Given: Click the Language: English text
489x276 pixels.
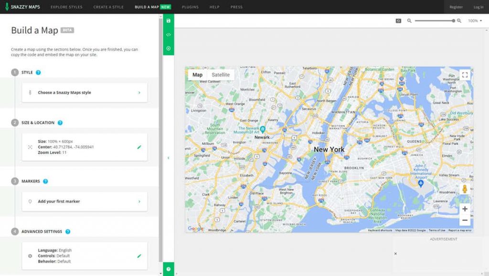Looking at the screenshot, I should click(54, 250).
